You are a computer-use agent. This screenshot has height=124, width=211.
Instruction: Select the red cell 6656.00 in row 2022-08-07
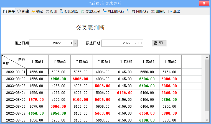tap(148, 113)
